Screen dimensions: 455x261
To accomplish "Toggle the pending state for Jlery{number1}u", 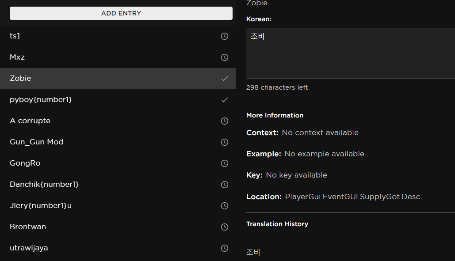I will pyautogui.click(x=224, y=206).
